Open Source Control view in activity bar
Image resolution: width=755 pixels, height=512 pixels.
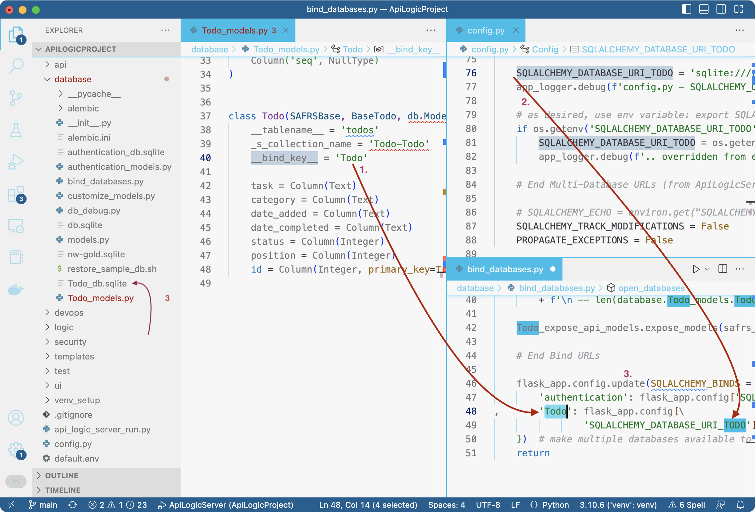(16, 98)
